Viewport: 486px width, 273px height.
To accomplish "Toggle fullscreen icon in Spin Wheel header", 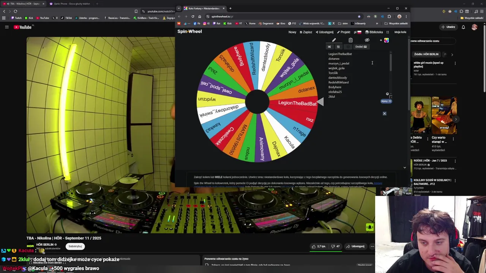I will (388, 32).
